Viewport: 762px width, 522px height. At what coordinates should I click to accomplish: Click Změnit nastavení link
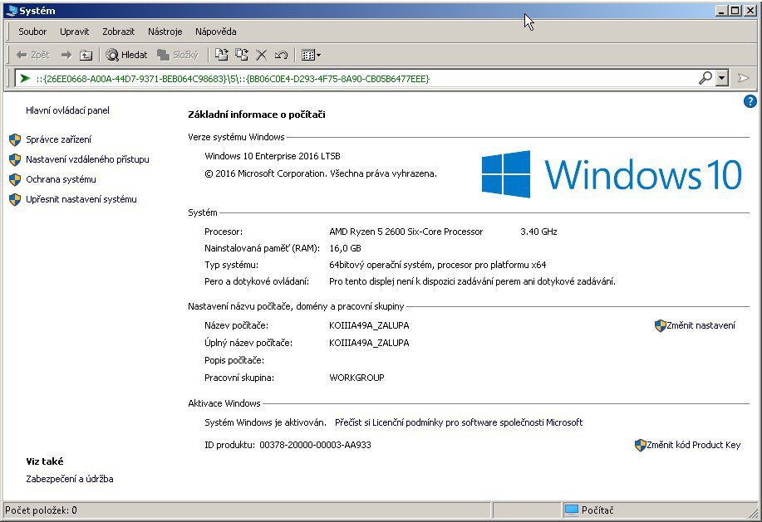coord(701,325)
